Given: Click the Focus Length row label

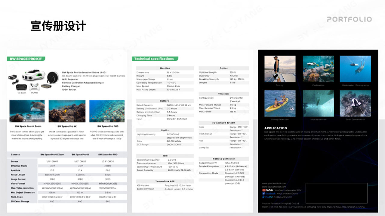Looking at the screenshot, I should click(x=18, y=175).
